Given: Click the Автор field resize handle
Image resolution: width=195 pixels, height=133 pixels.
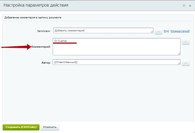Looking at the screenshot, I should point(179,64).
